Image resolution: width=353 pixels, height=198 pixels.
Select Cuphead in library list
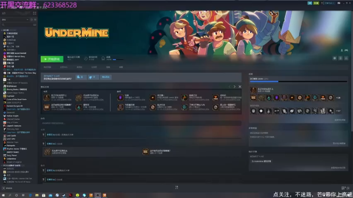(x=10, y=96)
